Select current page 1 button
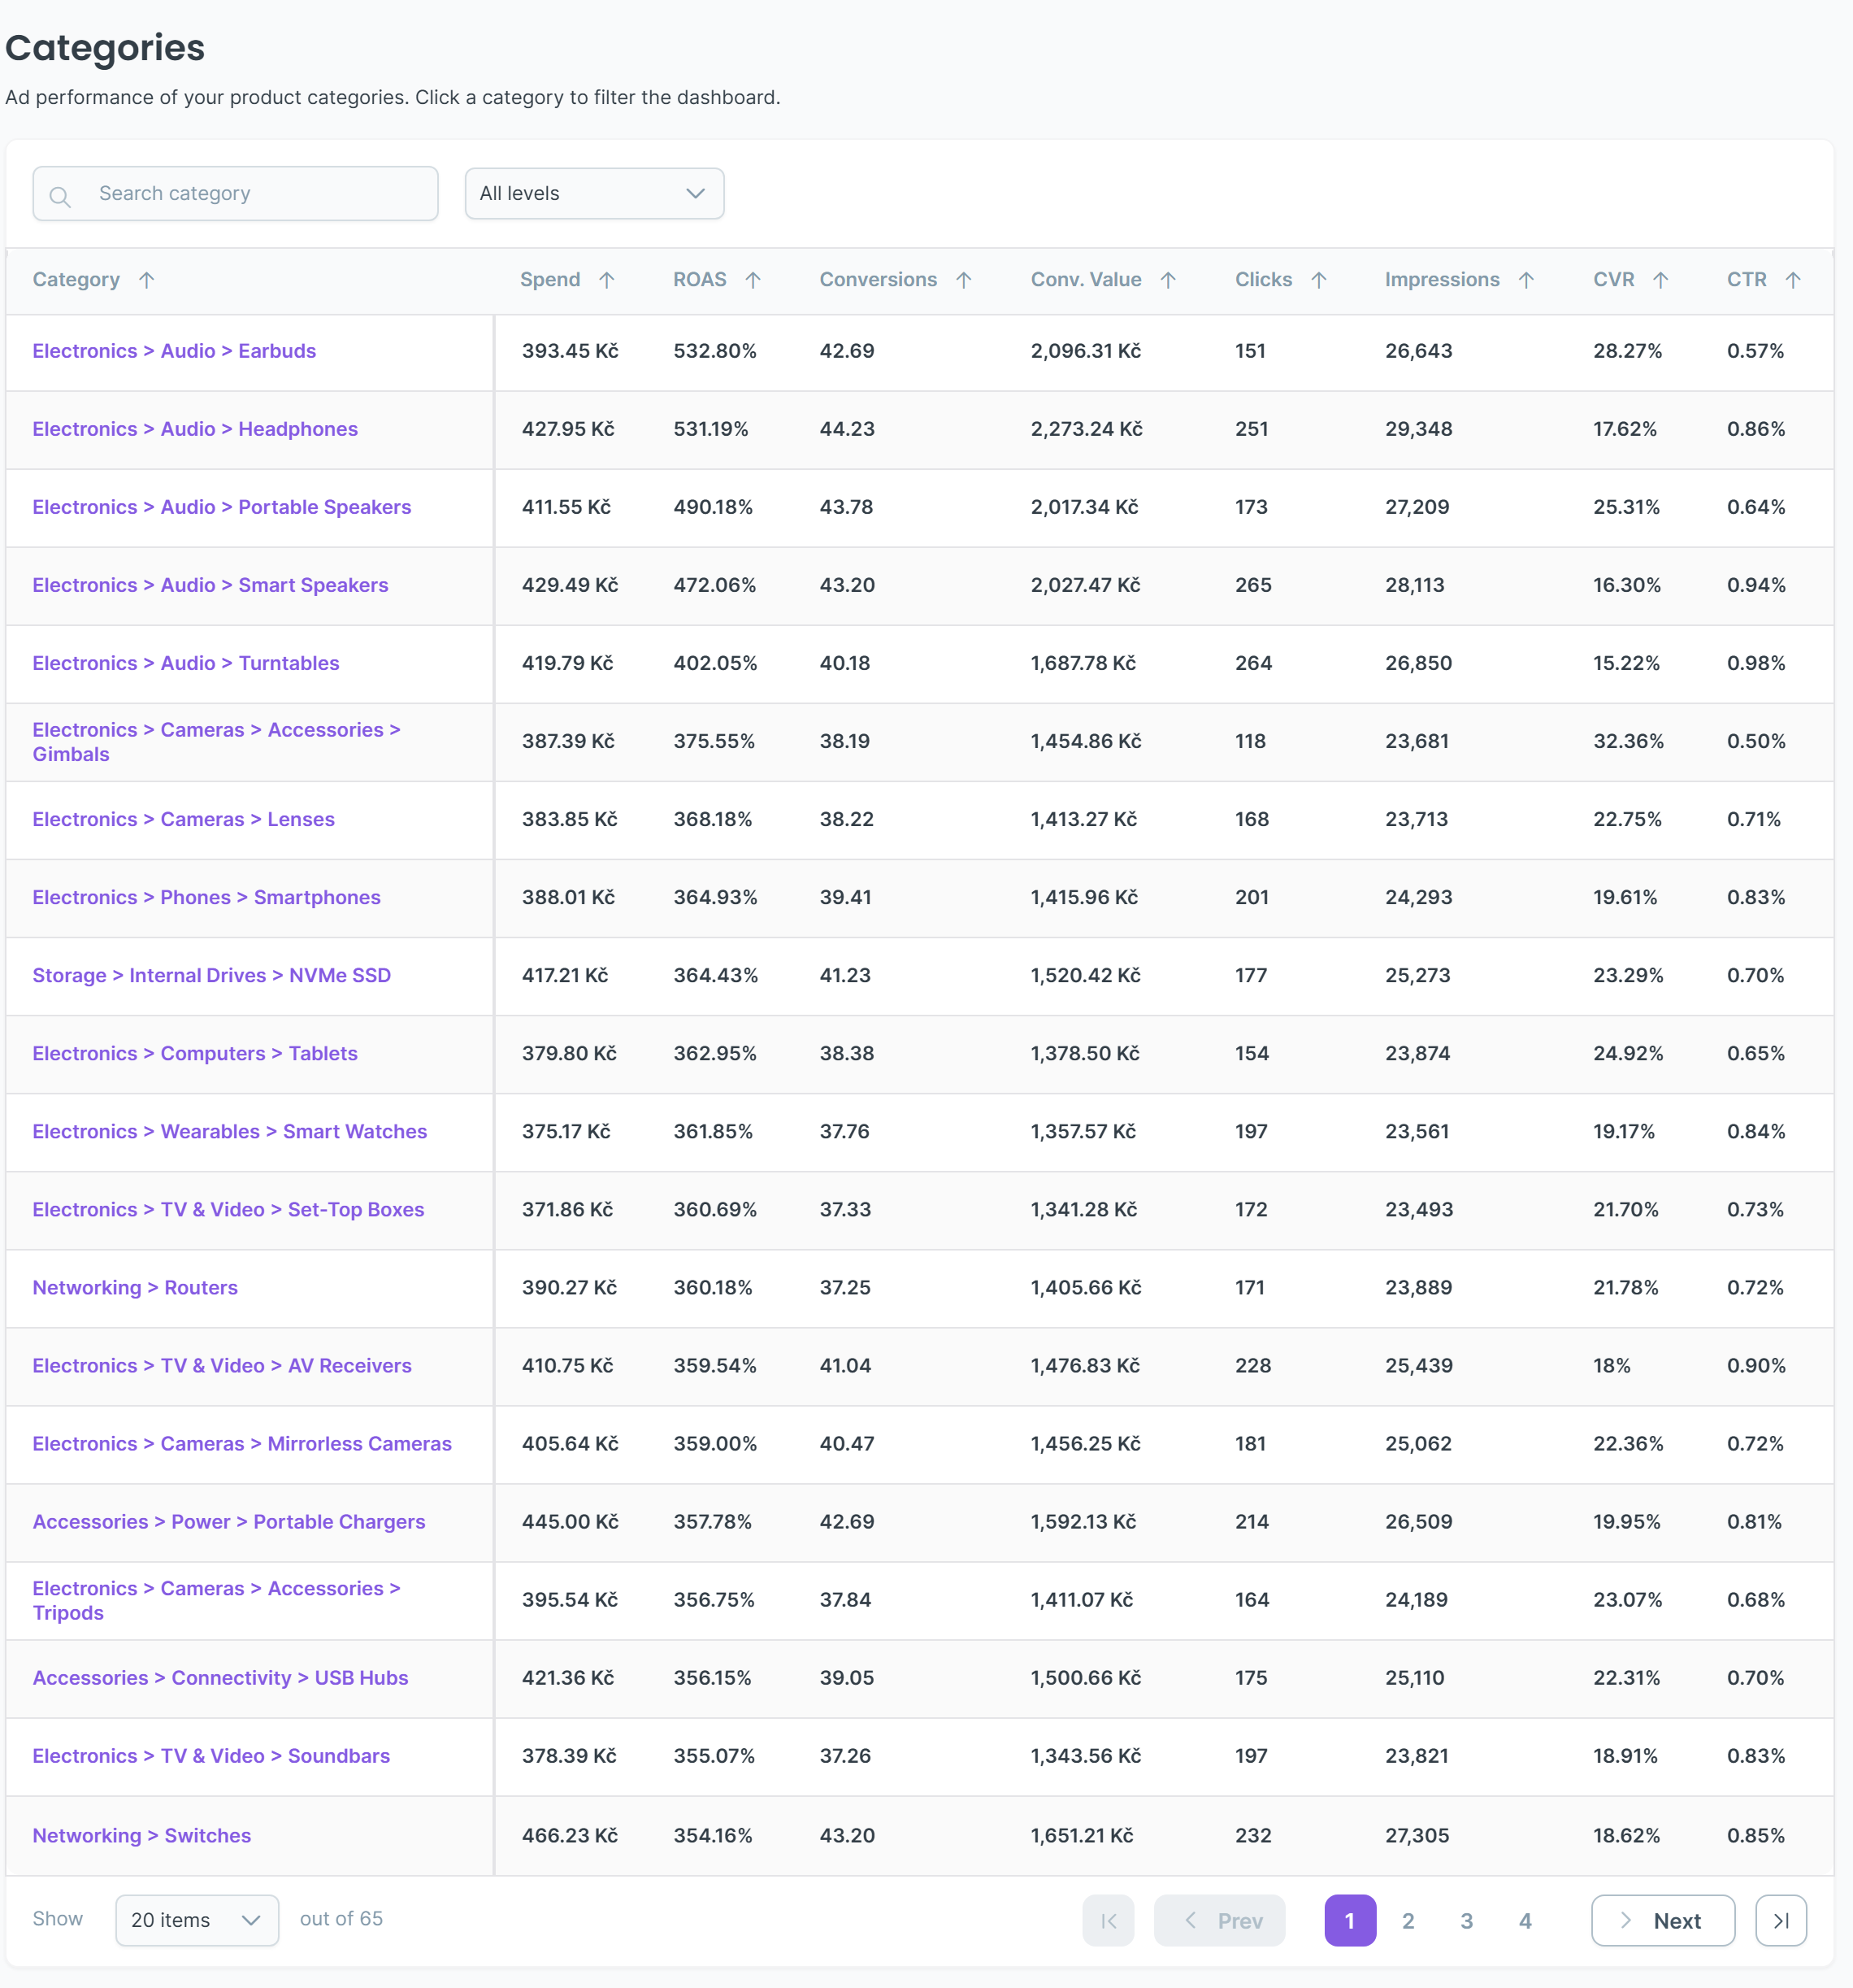1853x1988 pixels. 1350,1920
